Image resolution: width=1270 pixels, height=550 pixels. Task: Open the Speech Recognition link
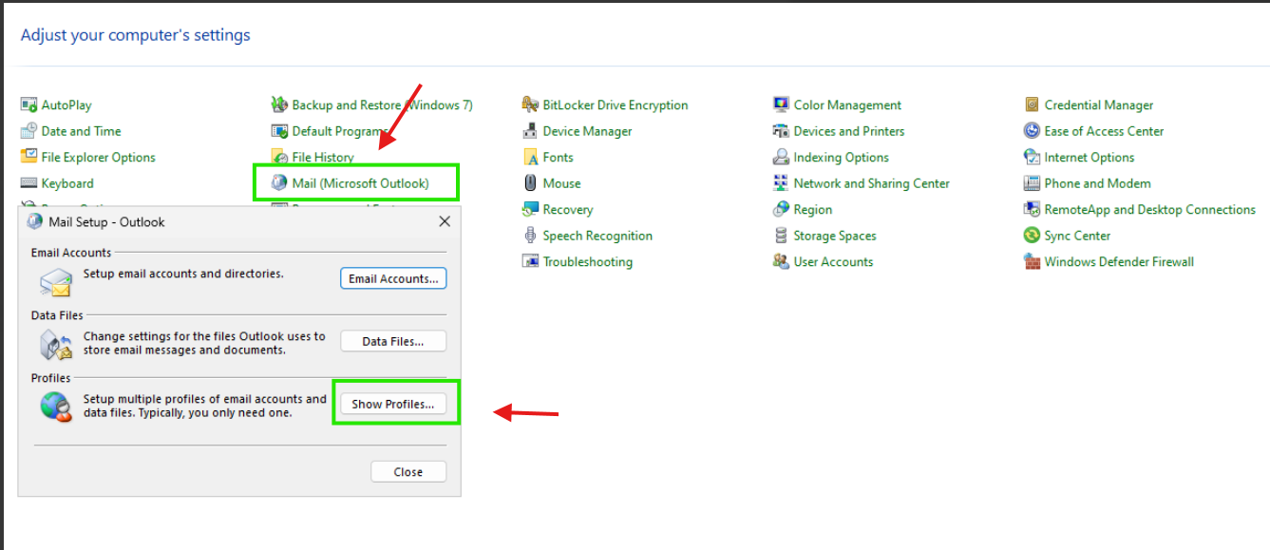597,236
